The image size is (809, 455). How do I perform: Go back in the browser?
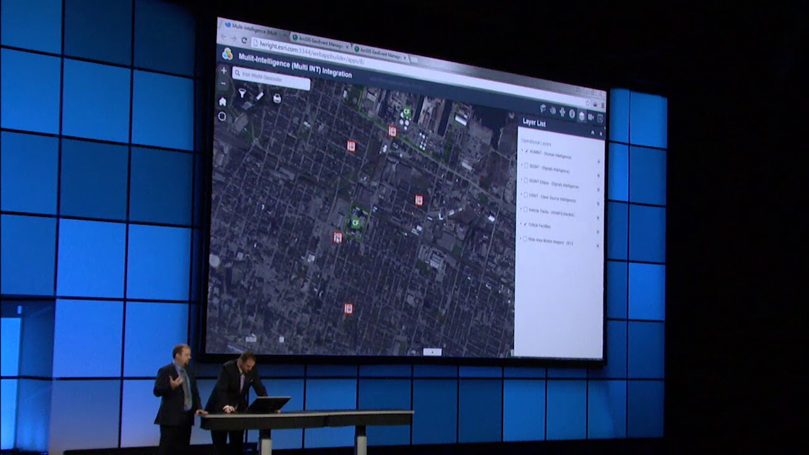pyautogui.click(x=222, y=37)
